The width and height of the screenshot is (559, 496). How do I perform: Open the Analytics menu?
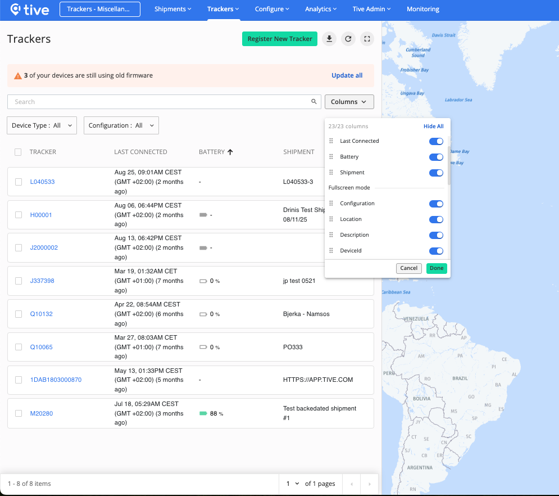click(x=320, y=9)
